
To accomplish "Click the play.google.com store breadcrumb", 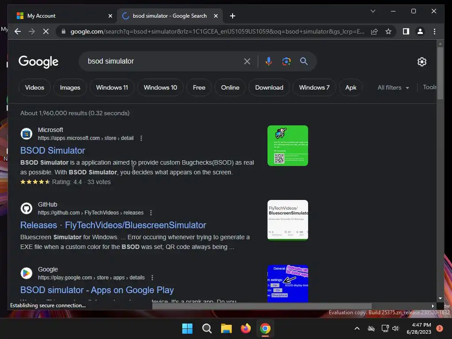I will click(91, 278).
